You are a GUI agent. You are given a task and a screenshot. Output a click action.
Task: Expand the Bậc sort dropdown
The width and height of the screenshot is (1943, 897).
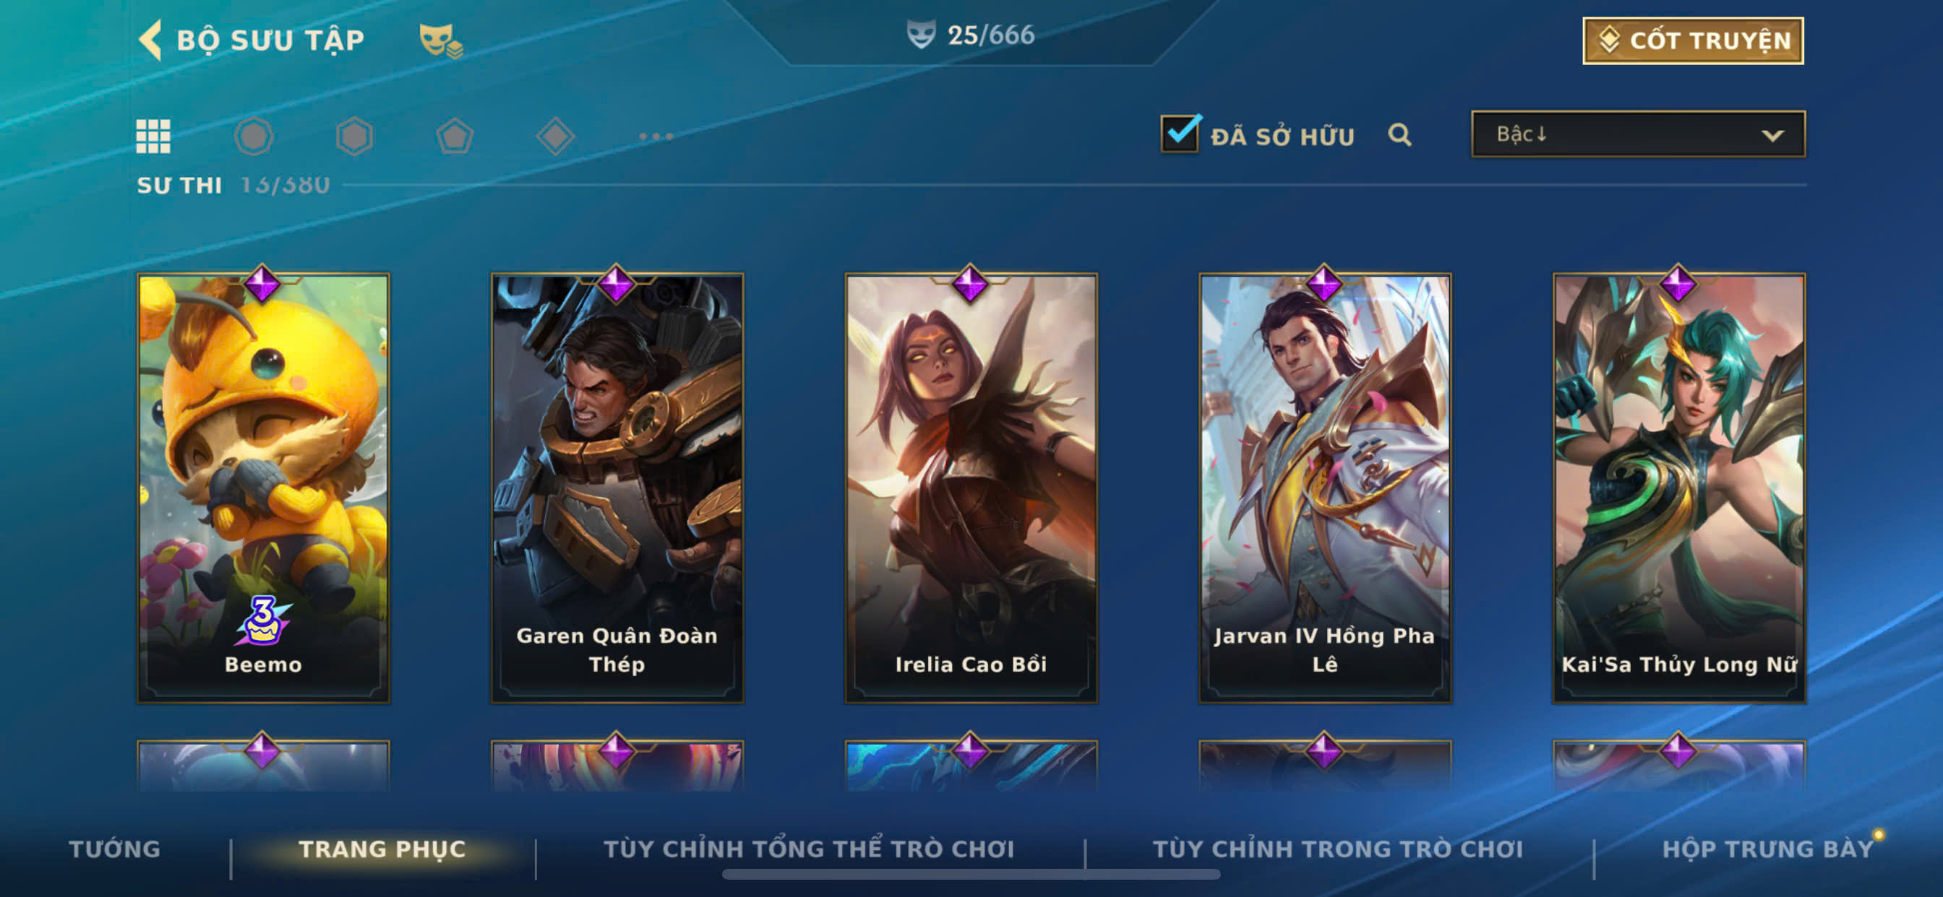pos(1638,134)
